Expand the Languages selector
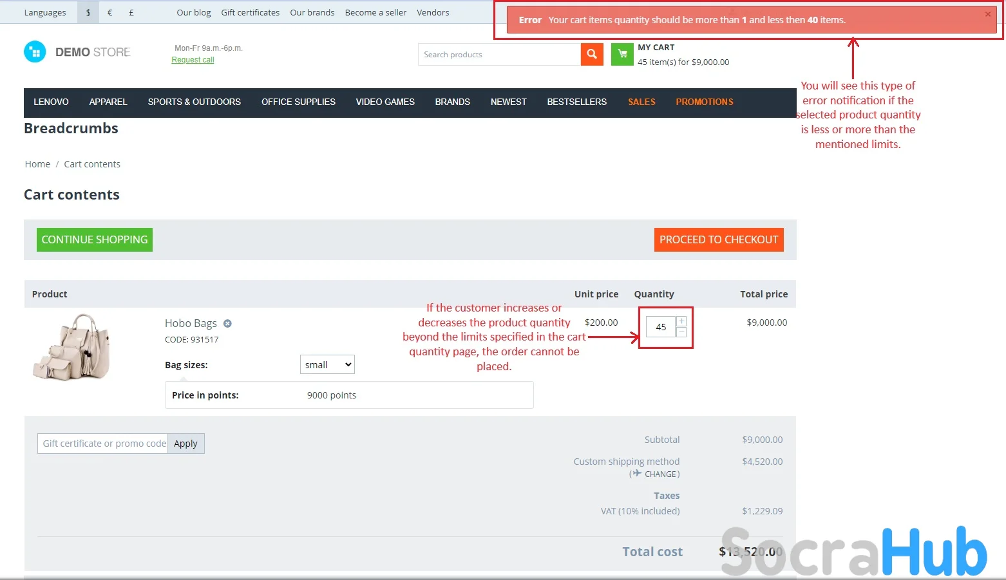The width and height of the screenshot is (1006, 580). tap(45, 12)
